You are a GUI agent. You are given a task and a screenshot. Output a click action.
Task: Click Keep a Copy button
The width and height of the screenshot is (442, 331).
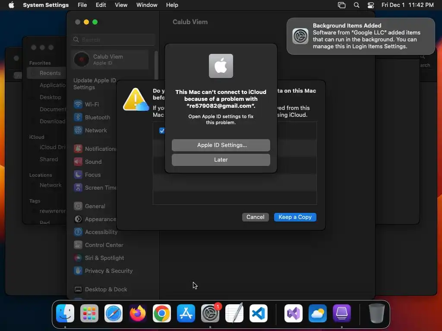(x=295, y=217)
